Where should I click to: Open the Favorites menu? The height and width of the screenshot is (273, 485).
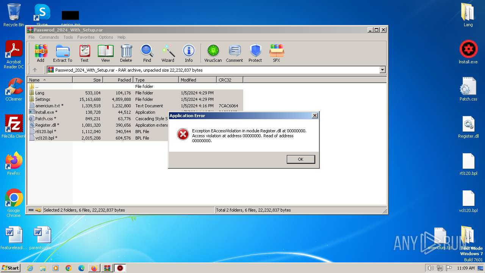[86, 37]
